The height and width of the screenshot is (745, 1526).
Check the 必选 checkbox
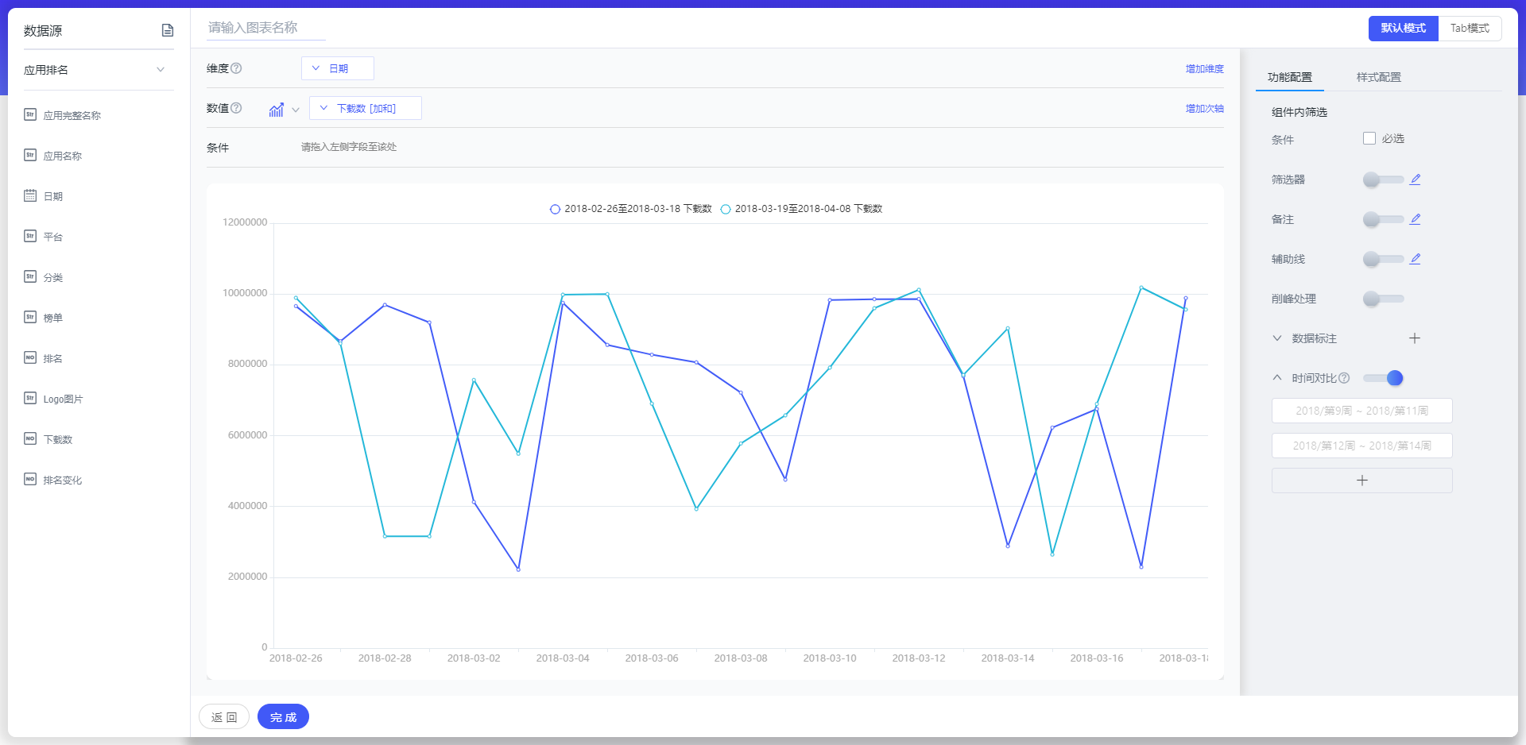point(1369,138)
